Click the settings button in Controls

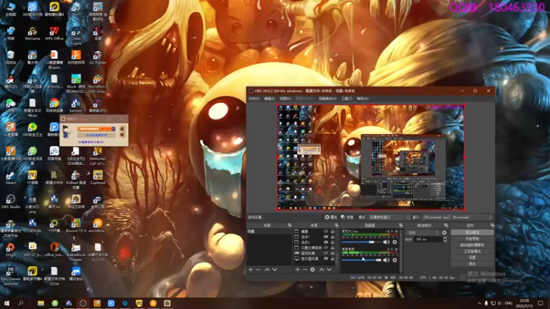coord(472,257)
